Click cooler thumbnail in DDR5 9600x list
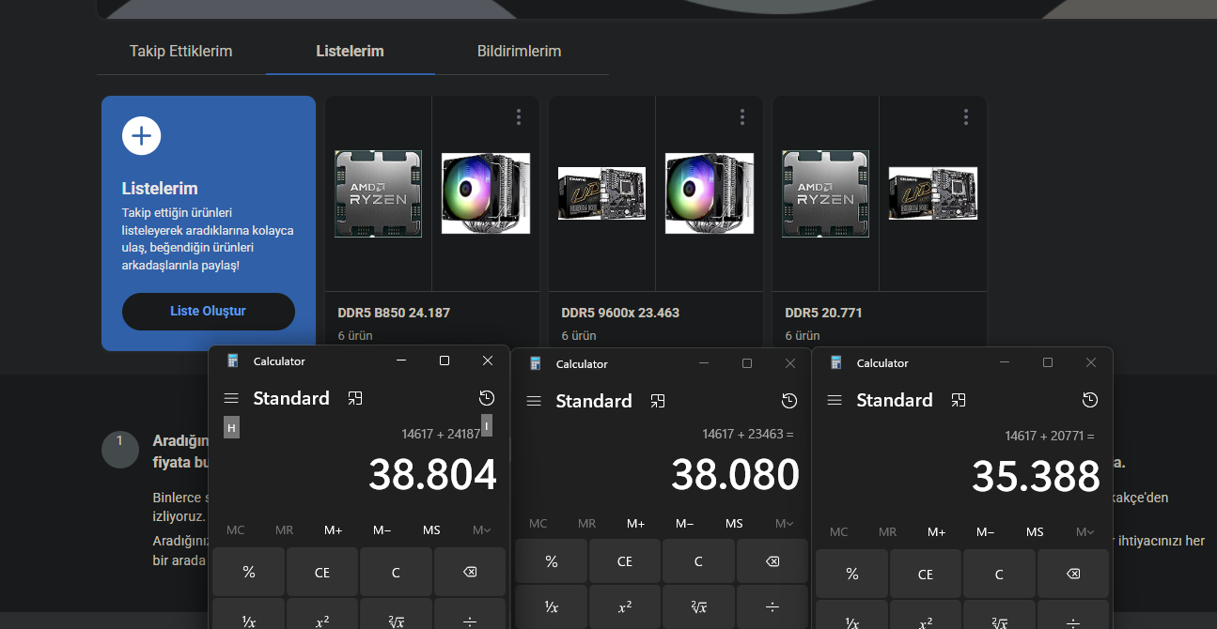The image size is (1217, 629). (x=710, y=193)
